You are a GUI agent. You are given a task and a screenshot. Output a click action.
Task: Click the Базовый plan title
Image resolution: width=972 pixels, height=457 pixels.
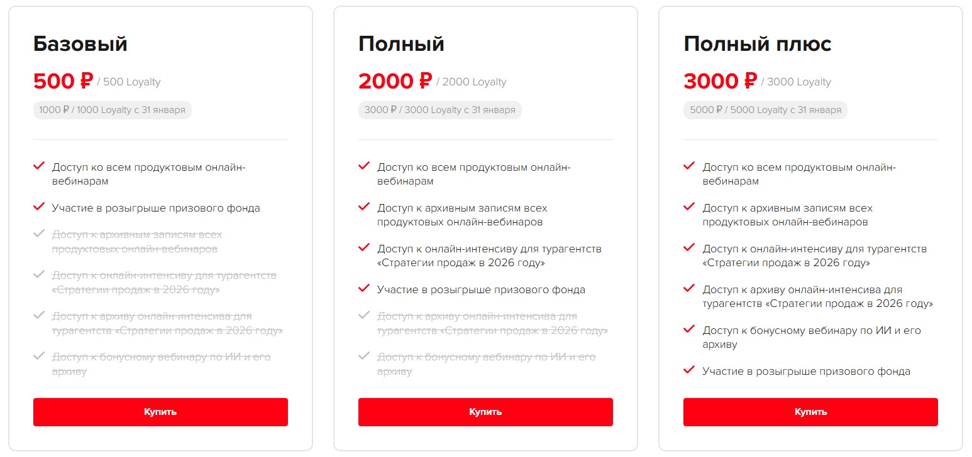pyautogui.click(x=80, y=44)
